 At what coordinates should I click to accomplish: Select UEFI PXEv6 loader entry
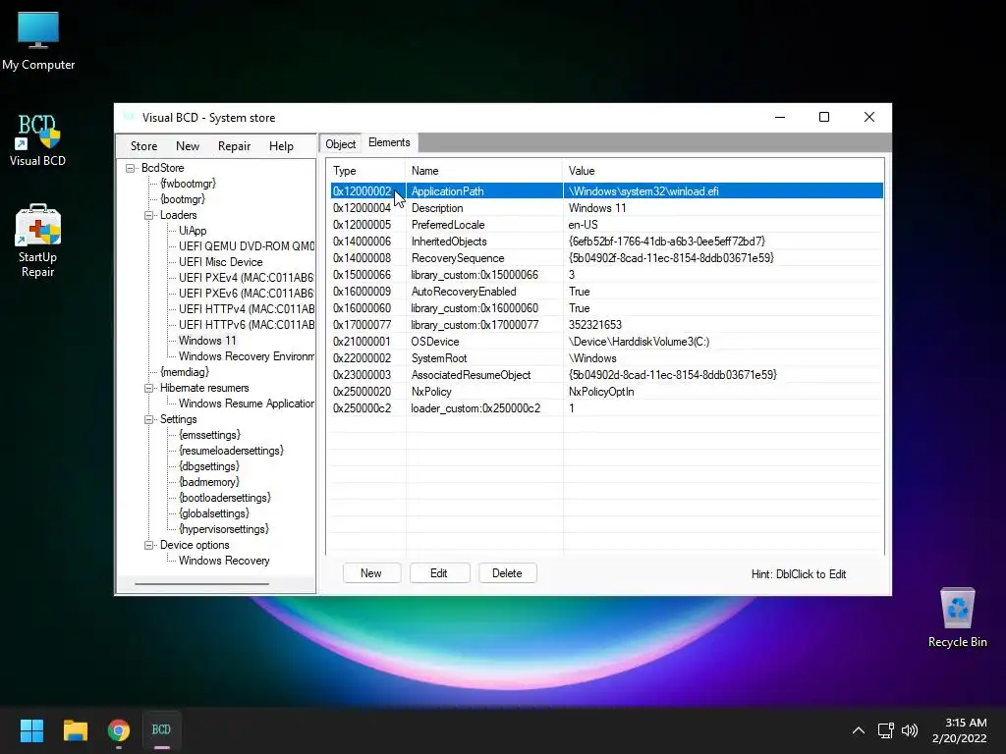(x=247, y=294)
